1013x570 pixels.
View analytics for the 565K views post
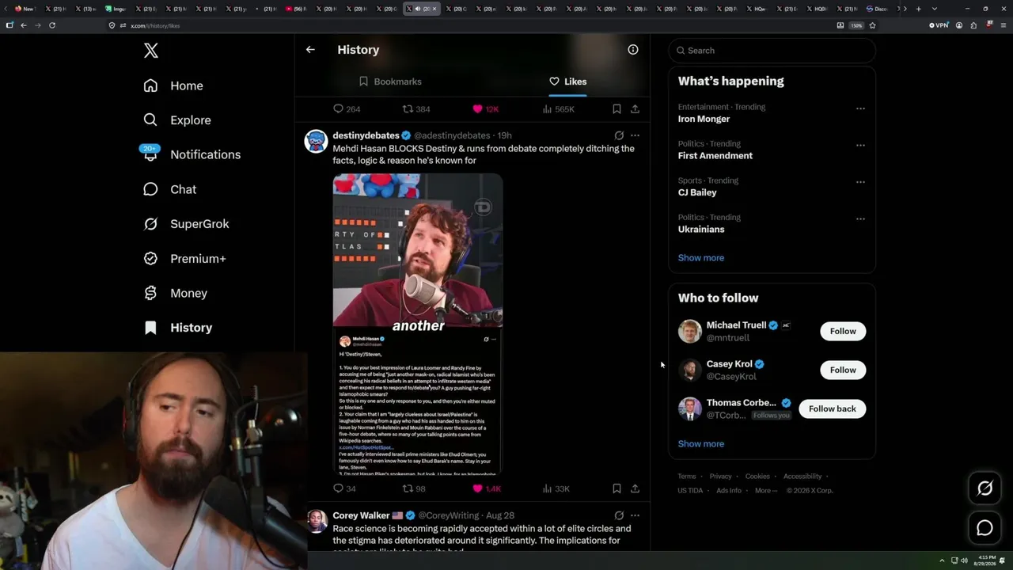558,109
